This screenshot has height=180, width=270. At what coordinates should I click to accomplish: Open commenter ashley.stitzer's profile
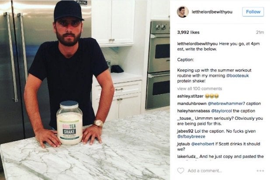190,96
